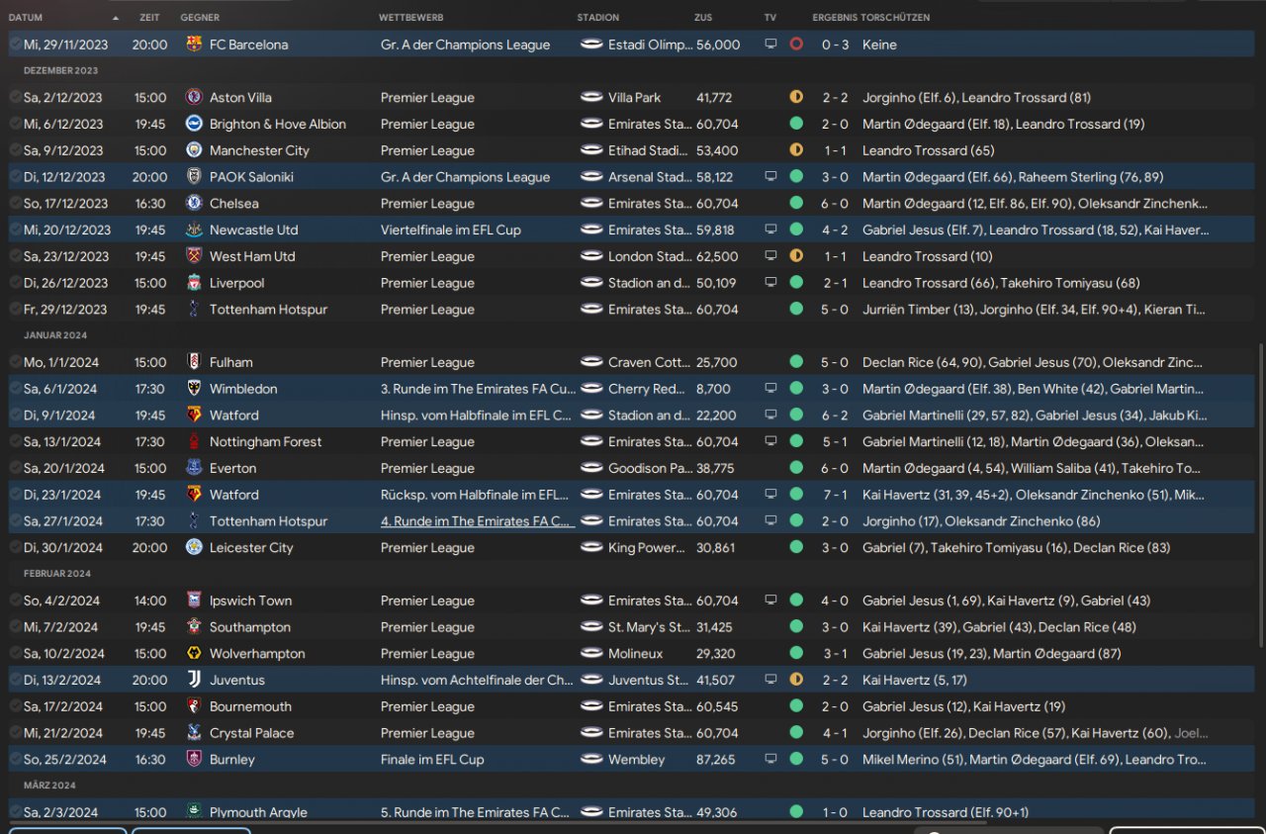Click the TV icon on the Barcelona row
Screen dimensions: 1266x834
coord(770,45)
